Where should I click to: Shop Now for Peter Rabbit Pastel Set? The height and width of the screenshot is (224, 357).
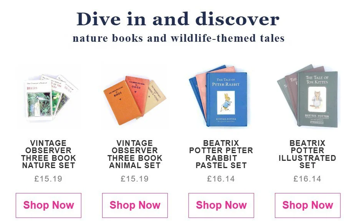click(x=221, y=205)
